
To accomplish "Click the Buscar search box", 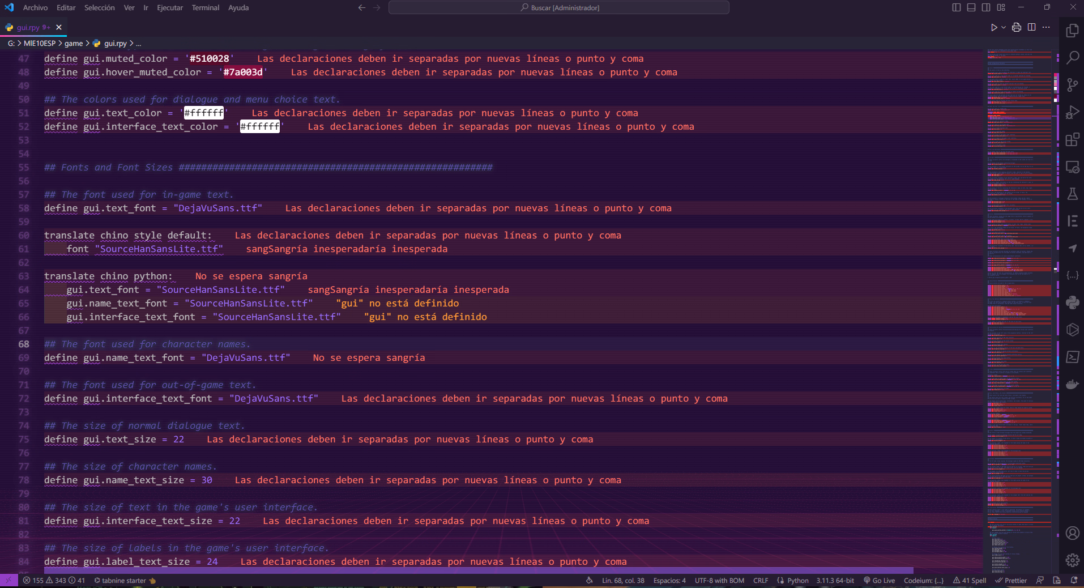I will tap(558, 7).
